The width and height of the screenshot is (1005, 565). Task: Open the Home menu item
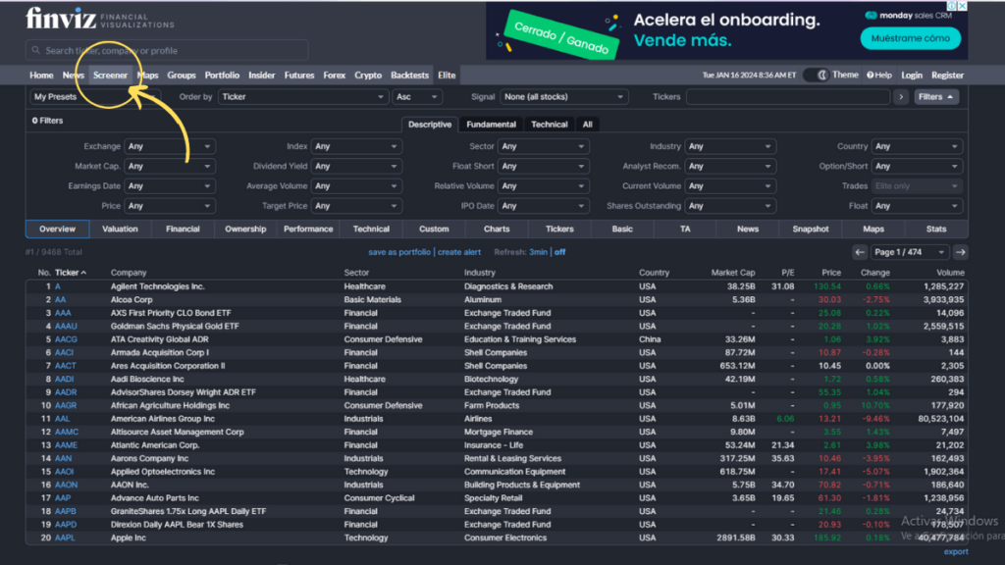pyautogui.click(x=41, y=75)
